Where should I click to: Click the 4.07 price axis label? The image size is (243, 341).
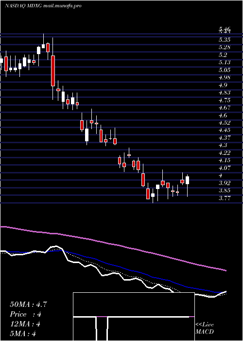click(x=225, y=168)
